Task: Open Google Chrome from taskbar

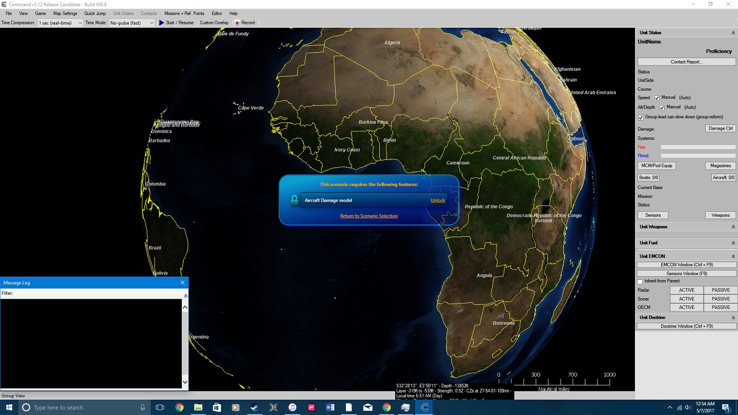Action: click(179, 407)
